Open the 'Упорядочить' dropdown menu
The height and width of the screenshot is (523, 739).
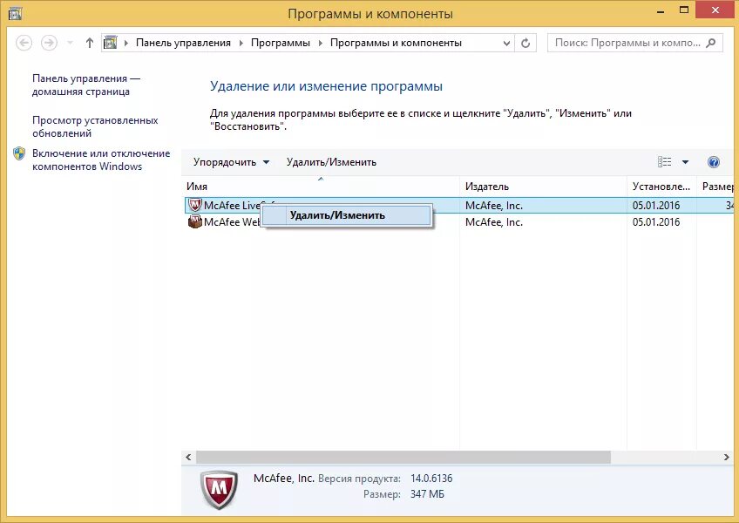coord(231,162)
